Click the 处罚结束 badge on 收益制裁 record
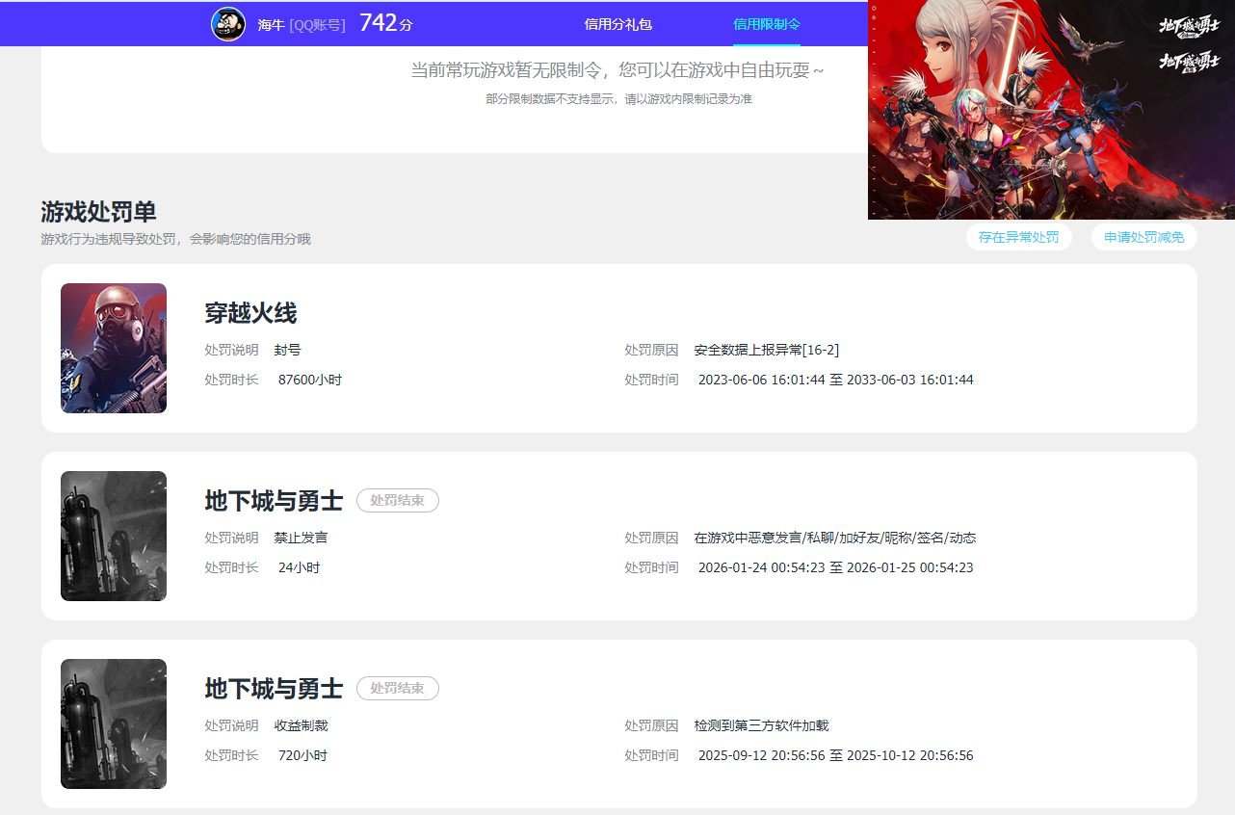 (398, 688)
